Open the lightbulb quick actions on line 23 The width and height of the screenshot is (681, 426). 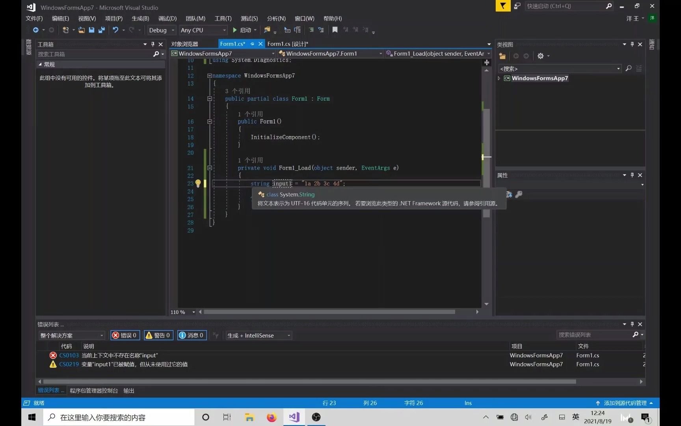click(198, 183)
